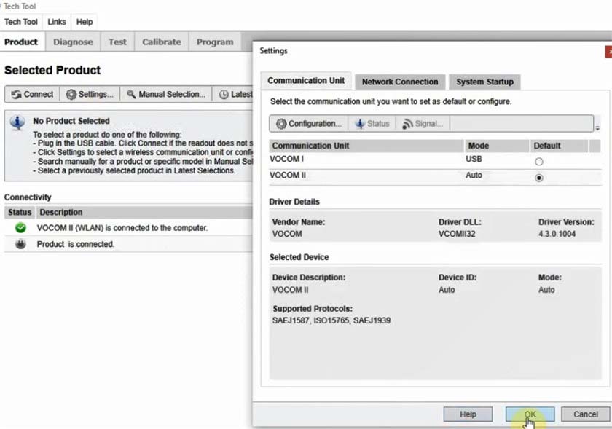Select VOCOM II default radio button
Image resolution: width=612 pixels, height=429 pixels.
point(538,178)
